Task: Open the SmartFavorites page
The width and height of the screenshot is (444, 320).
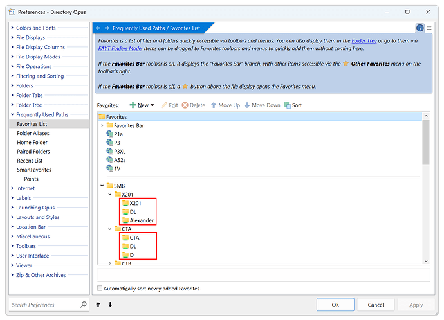Action: [x=34, y=170]
